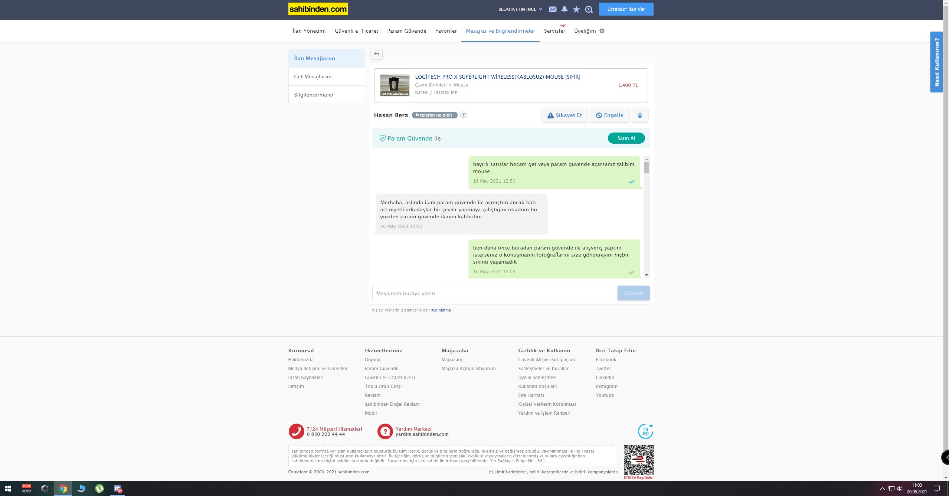Click the Satın Al button
The width and height of the screenshot is (949, 496).
tap(626, 138)
